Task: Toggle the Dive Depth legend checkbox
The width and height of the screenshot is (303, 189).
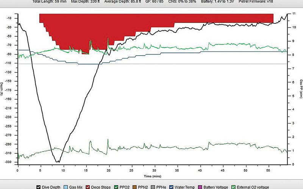Action: pyautogui.click(x=39, y=186)
